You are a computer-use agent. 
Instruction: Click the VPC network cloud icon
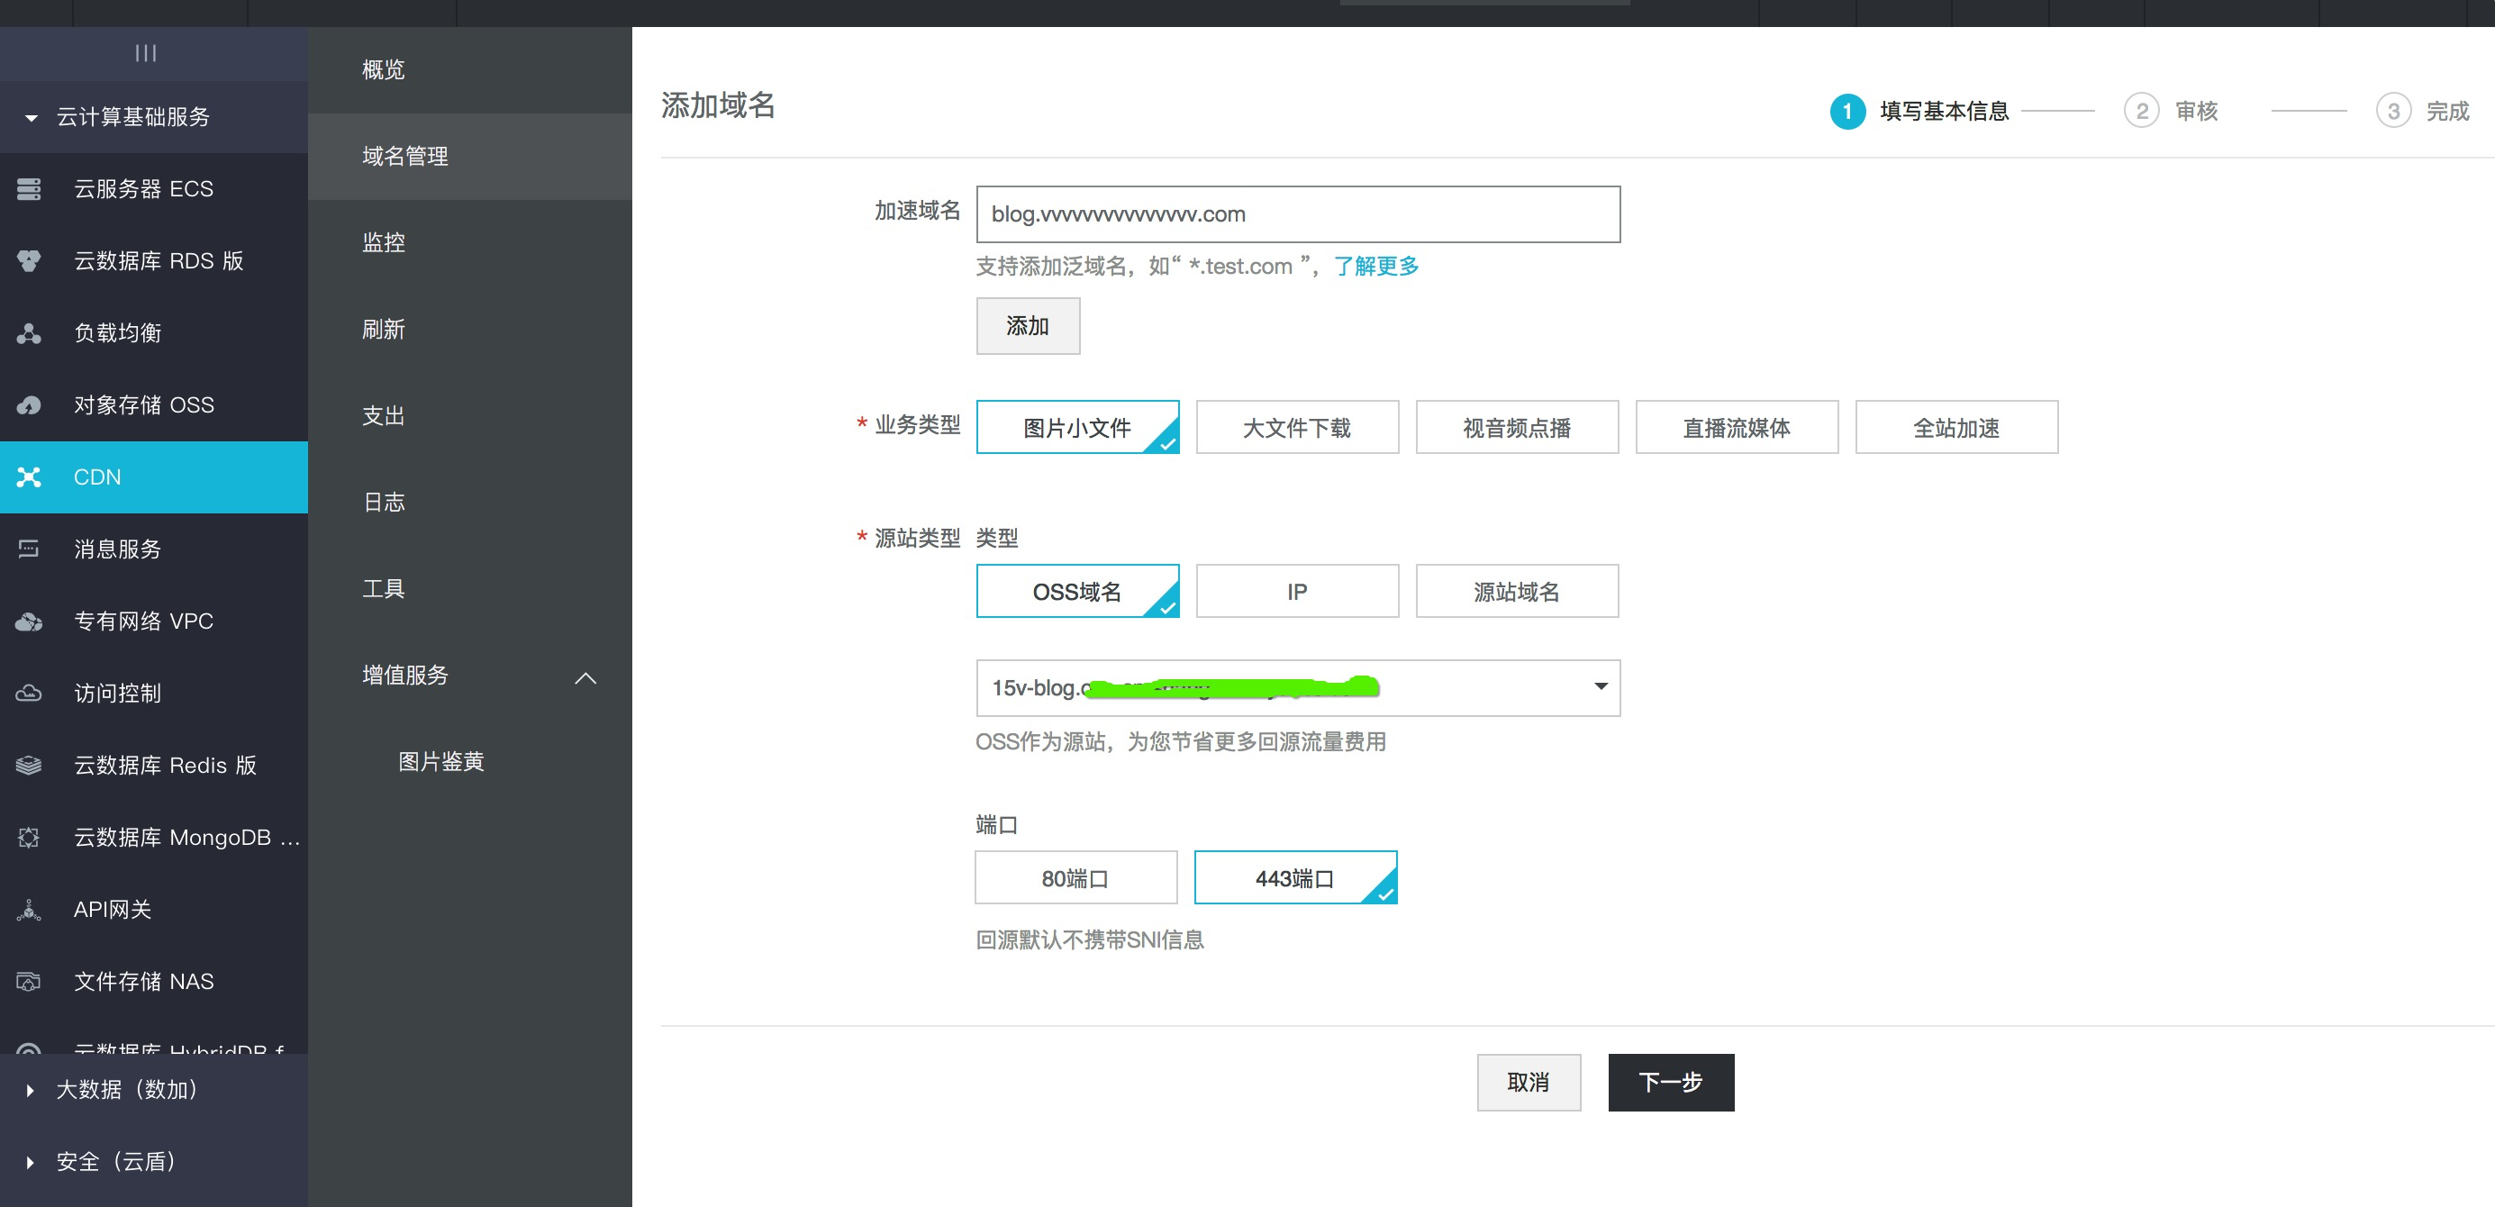[29, 621]
